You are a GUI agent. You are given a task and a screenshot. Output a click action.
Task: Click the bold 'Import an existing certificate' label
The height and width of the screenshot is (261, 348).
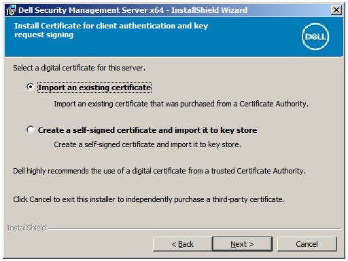click(x=94, y=87)
